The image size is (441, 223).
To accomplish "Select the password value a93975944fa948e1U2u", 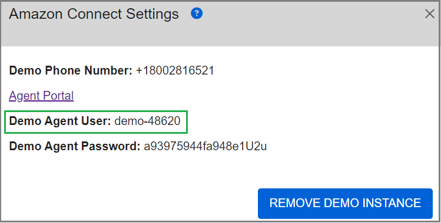I will click(x=205, y=146).
